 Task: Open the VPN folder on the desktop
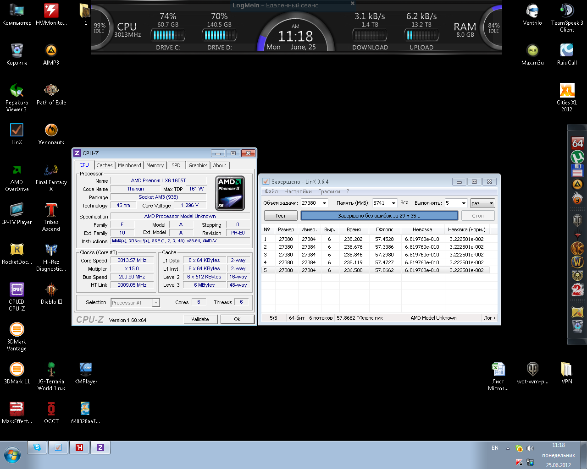click(567, 373)
